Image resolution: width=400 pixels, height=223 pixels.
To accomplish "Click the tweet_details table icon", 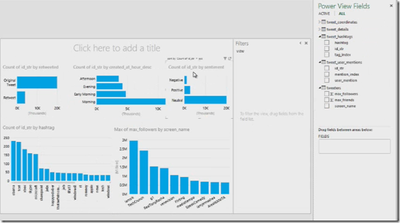I will (x=324, y=29).
